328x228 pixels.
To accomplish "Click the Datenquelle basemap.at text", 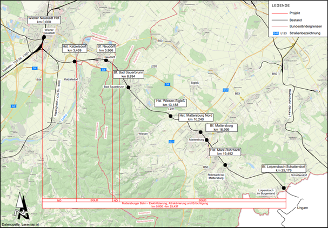I will (19, 224).
